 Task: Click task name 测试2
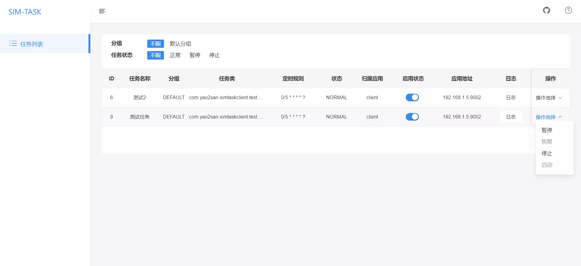tap(140, 97)
